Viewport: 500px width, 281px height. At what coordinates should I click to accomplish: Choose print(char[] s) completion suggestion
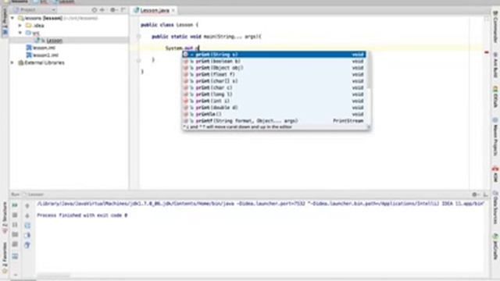(274, 81)
